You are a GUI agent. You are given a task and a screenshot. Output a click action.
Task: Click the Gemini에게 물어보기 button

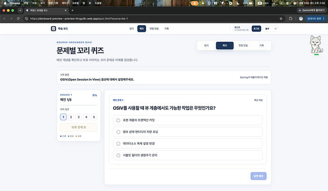click(x=311, y=10)
